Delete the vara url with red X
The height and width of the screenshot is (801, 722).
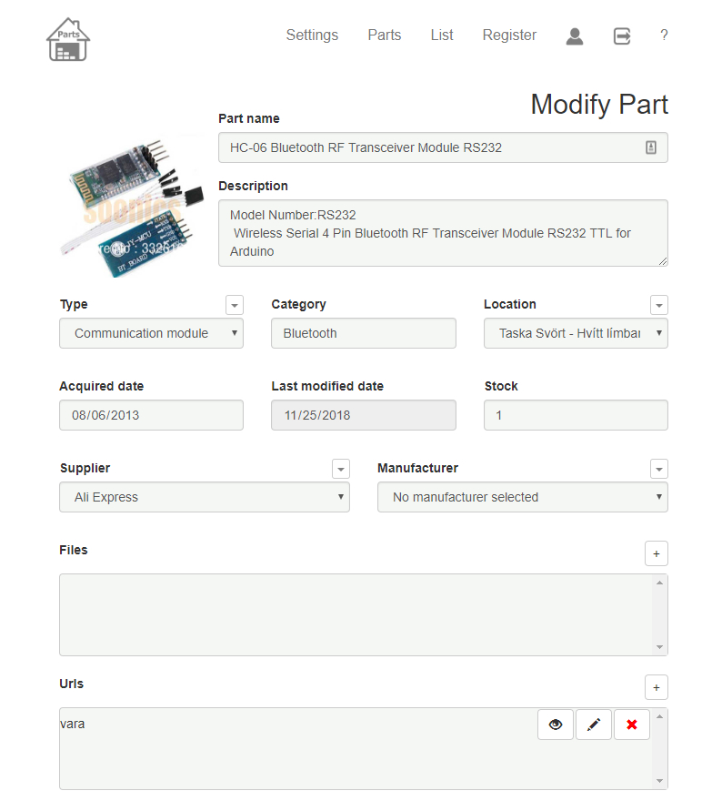(632, 725)
